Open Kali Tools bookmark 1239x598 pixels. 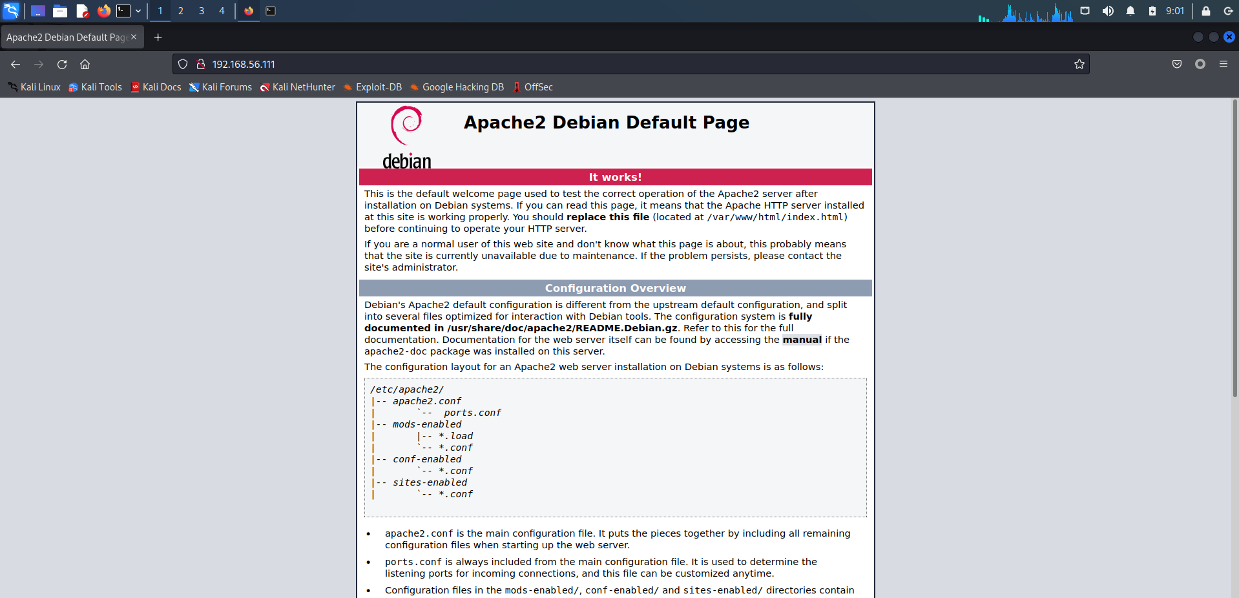[x=95, y=87]
